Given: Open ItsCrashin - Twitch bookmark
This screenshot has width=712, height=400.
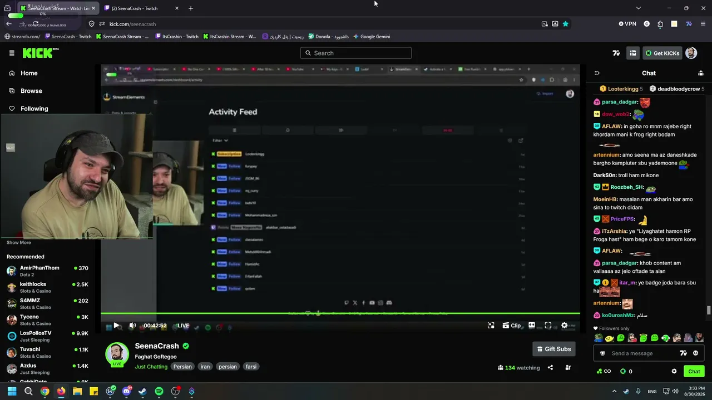Looking at the screenshot, I should 177,37.
